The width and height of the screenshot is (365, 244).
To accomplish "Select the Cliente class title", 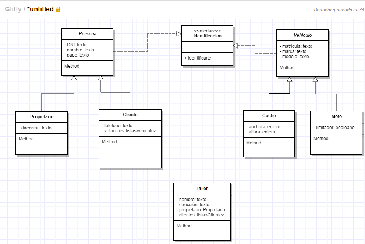I will (x=130, y=115).
